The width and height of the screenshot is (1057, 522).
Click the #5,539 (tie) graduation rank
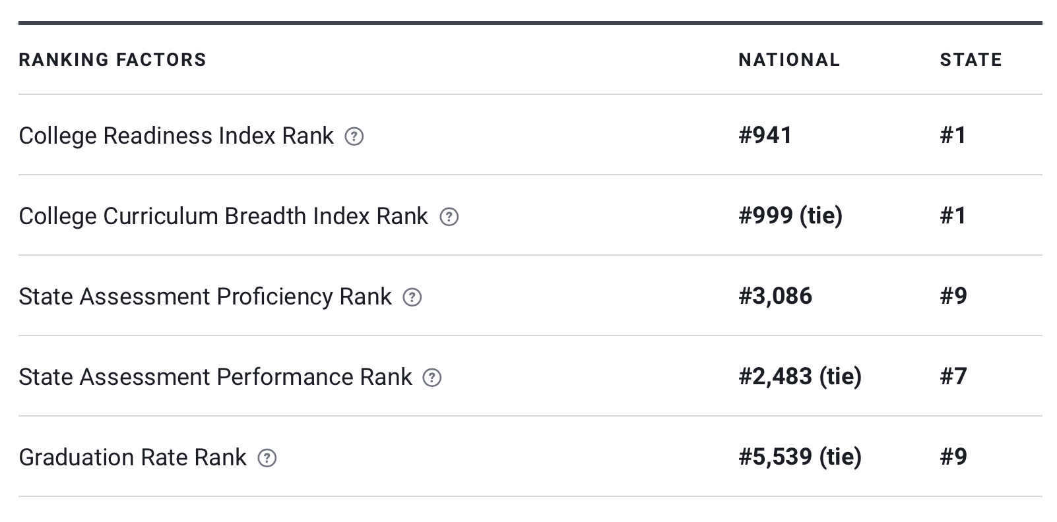800,457
